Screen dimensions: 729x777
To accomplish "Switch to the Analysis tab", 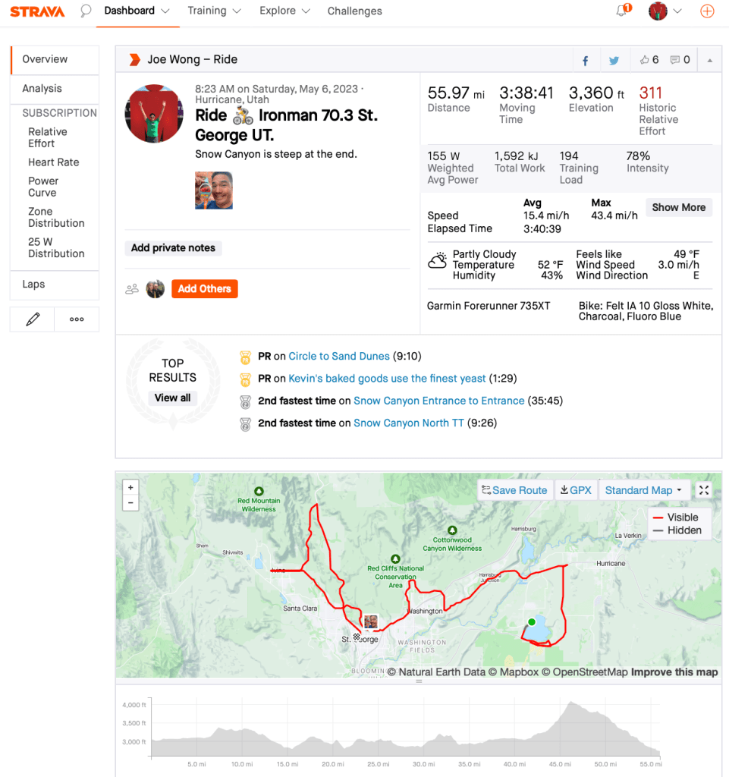I will [x=42, y=89].
